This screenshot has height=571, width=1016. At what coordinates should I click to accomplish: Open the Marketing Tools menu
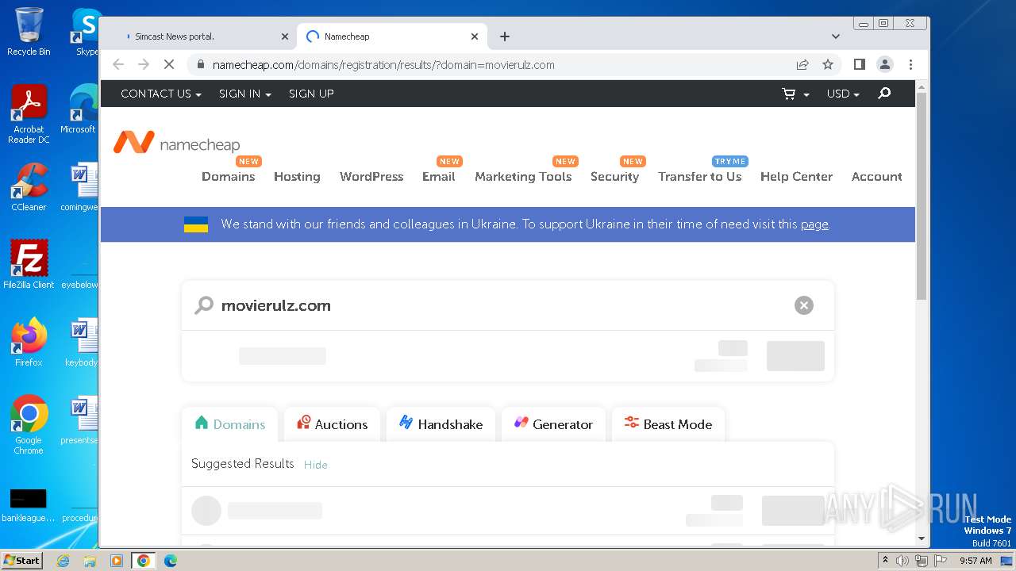[523, 177]
